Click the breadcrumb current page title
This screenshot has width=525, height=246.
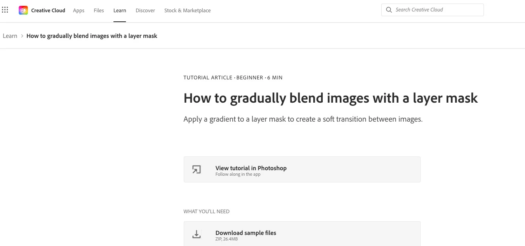point(92,36)
